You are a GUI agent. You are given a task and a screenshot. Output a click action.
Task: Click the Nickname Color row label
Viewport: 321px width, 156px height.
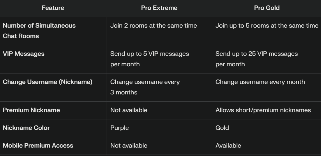tap(26, 128)
